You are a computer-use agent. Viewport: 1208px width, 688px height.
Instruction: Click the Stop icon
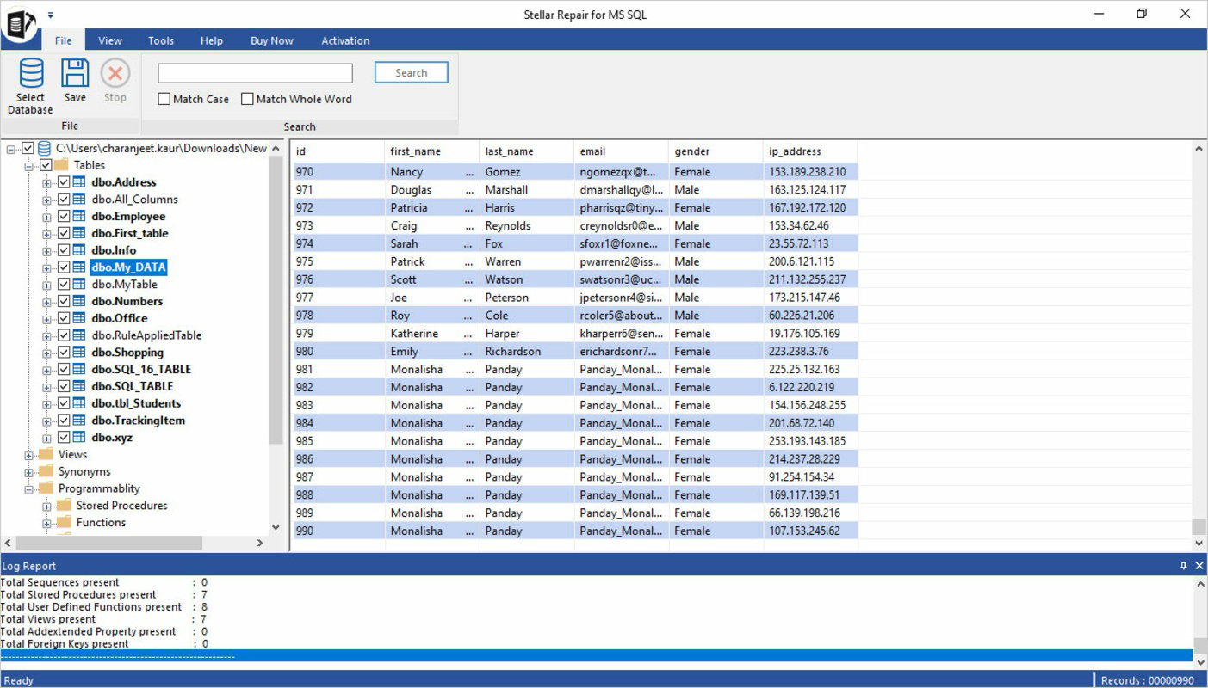click(x=115, y=74)
